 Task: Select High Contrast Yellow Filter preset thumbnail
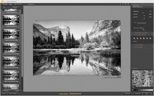coord(11,61)
